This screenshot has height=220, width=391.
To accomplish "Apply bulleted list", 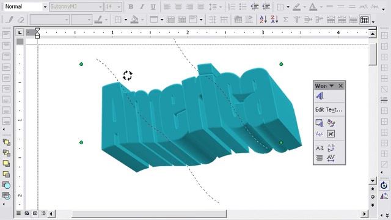I will click(243, 7).
